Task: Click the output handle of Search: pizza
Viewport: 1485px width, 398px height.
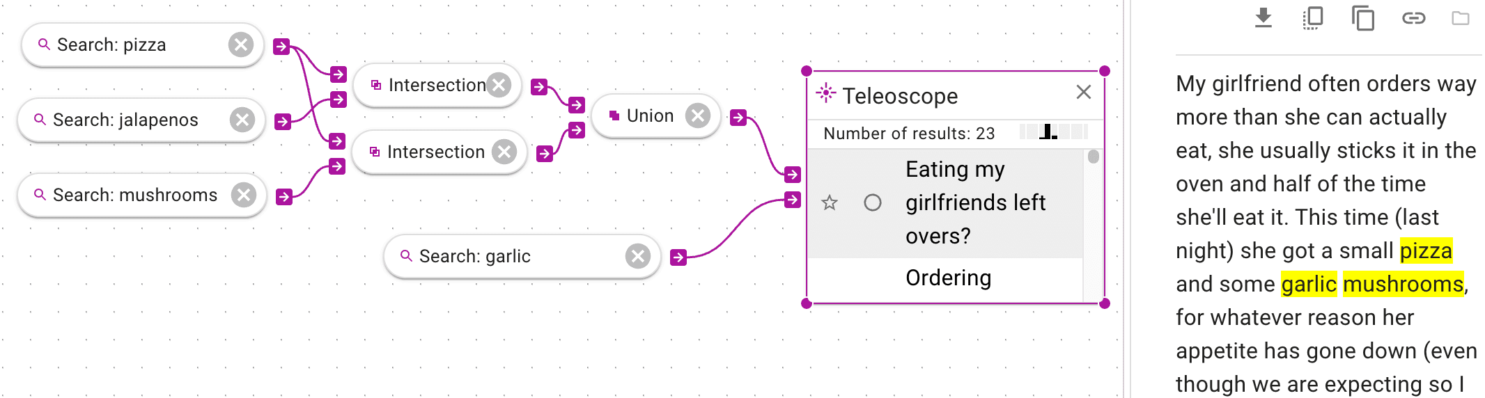Action: [281, 47]
